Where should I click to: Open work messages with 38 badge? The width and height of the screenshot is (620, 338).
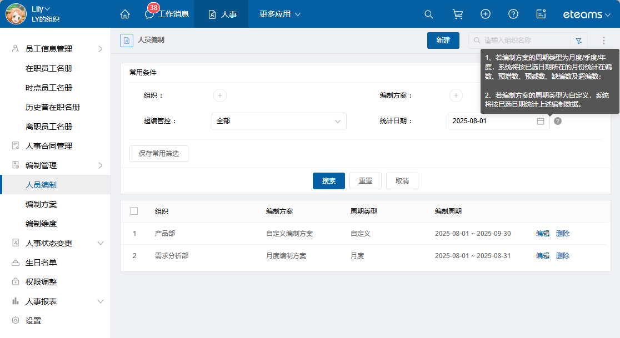[x=167, y=14]
